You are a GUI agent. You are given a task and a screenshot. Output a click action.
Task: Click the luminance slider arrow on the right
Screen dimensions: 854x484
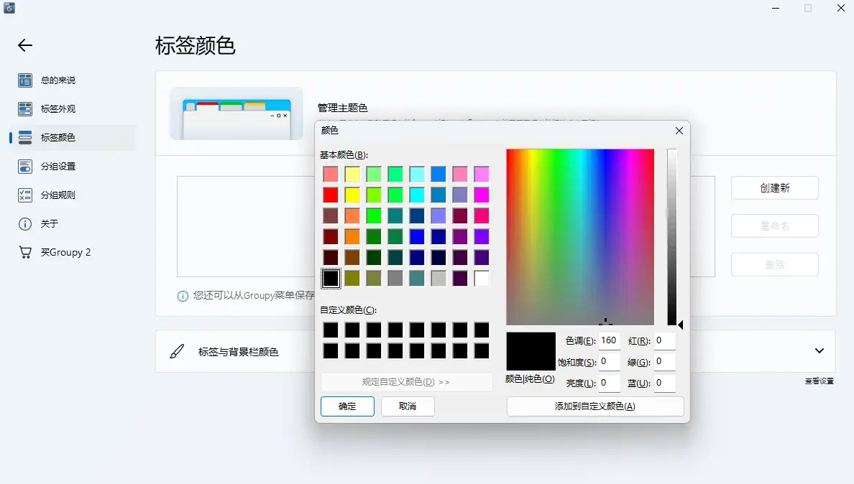click(x=680, y=325)
